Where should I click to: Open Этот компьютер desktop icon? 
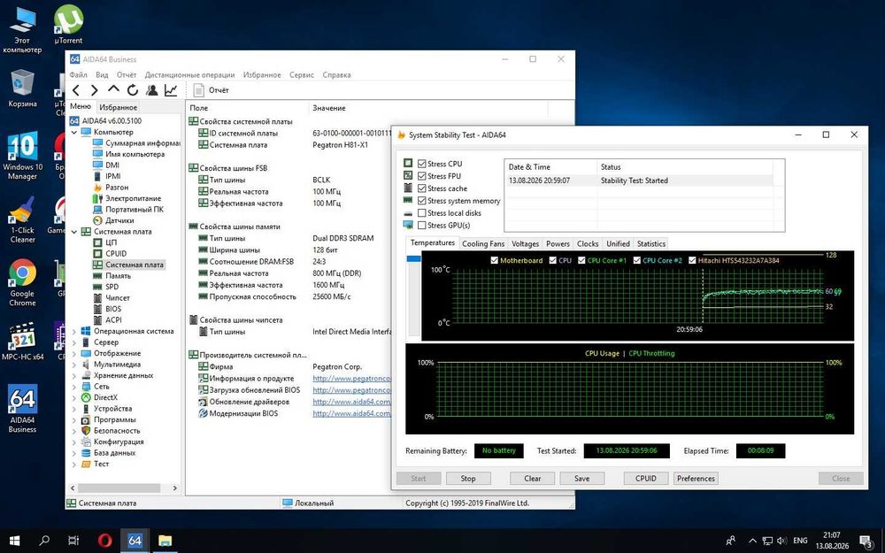click(x=22, y=29)
